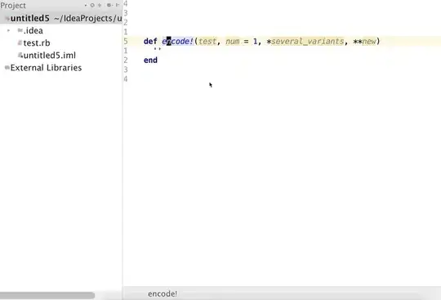Hide the Project tool window panel
Viewport: 441px width, 300px height.
pos(118,6)
